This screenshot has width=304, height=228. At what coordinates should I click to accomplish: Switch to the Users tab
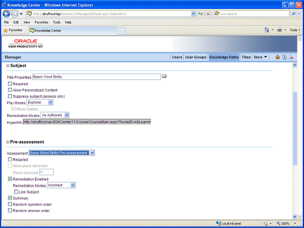(177, 57)
